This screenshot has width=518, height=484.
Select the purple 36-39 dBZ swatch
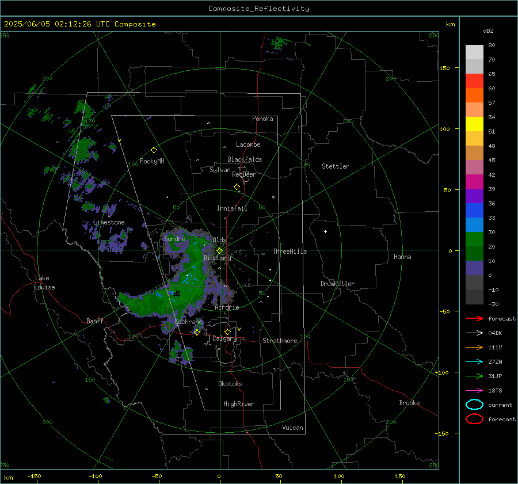[x=474, y=196]
